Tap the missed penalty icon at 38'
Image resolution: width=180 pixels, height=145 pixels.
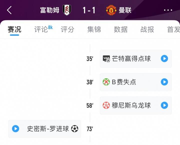pyautogui.click(x=106, y=82)
